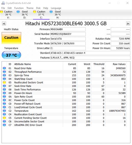The width and height of the screenshot is (132, 145).
Task: Click the status icon for UltraDMA CRC Error Count
Action: coord(4,125)
